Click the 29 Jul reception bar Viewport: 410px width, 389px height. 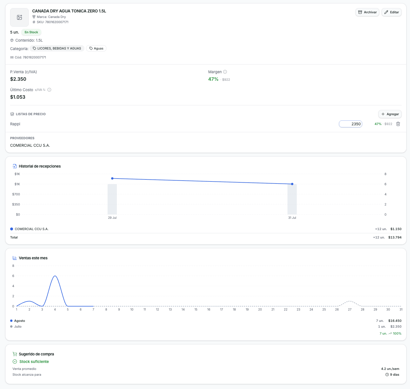(112, 199)
